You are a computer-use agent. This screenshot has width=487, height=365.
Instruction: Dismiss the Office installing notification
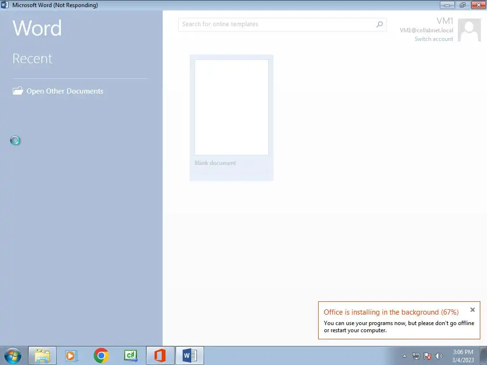click(472, 310)
